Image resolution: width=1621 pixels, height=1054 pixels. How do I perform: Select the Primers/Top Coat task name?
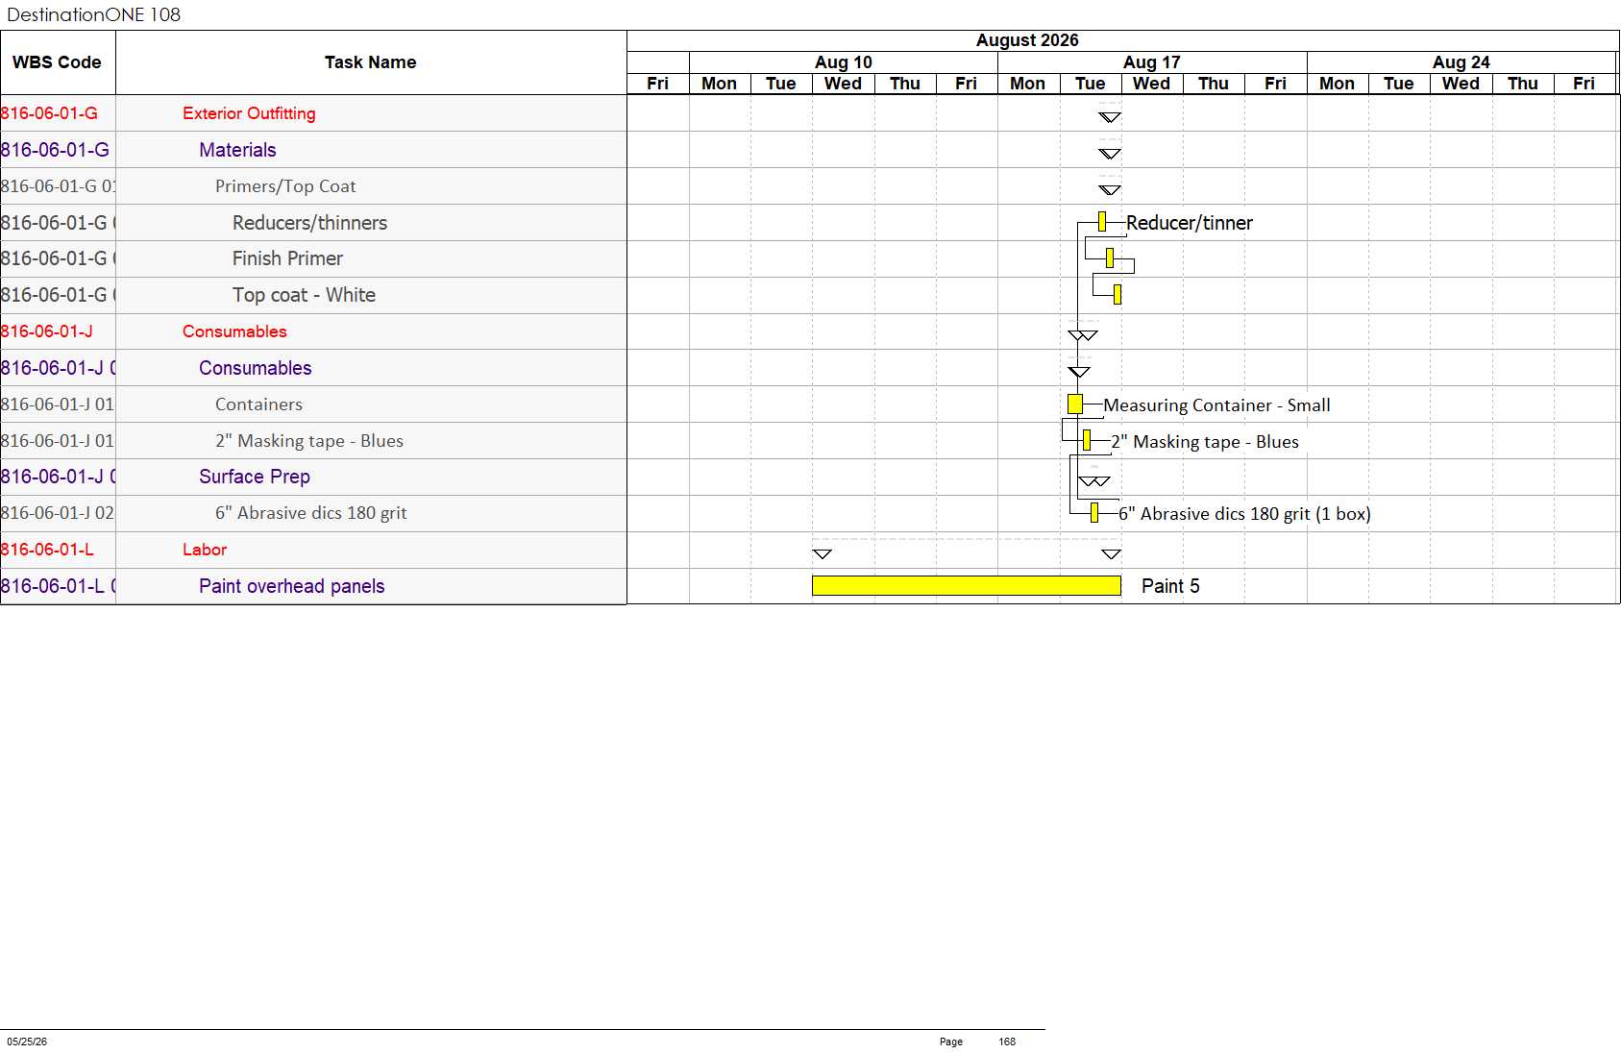(x=285, y=186)
